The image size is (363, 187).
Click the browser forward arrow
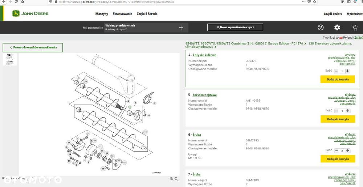10,1
